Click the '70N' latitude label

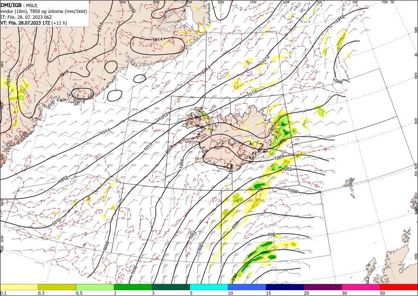(x=385, y=2)
